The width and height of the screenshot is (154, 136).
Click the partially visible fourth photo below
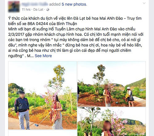(x=43, y=133)
